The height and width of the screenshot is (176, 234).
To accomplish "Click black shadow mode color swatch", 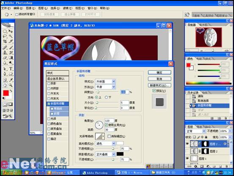I will point(120,154).
